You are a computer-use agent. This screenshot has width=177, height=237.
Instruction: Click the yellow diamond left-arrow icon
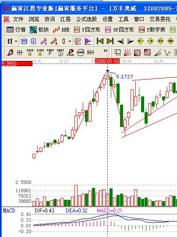click(x=140, y=41)
